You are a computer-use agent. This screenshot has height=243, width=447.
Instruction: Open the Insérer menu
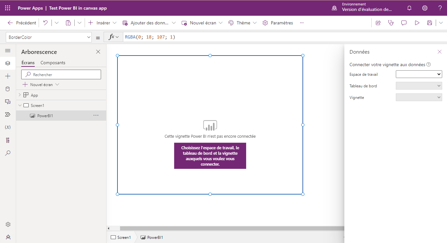(x=102, y=23)
